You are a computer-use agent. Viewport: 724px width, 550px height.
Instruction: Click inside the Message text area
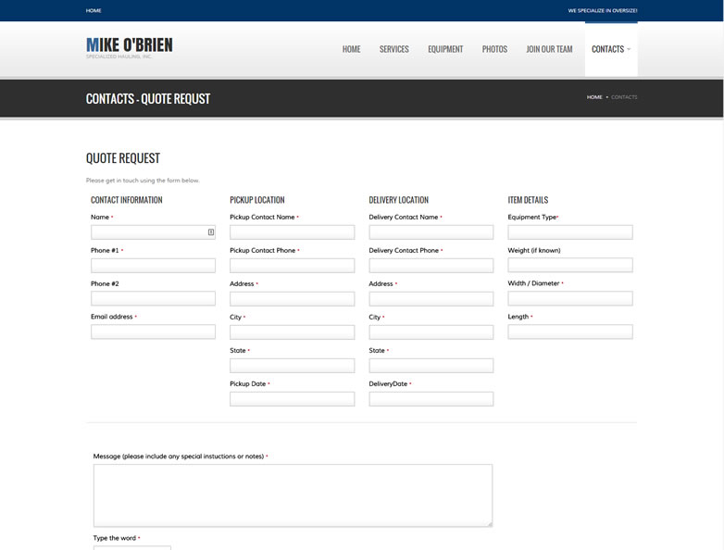(293, 495)
